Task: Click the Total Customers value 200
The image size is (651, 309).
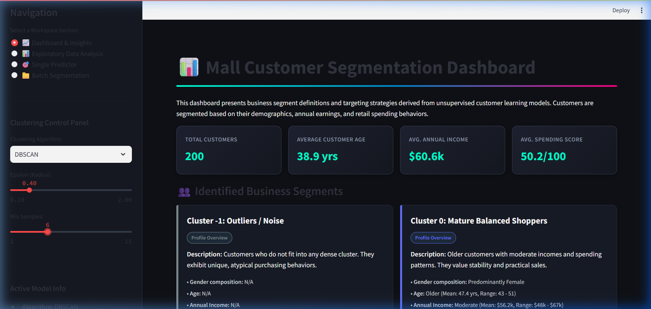Action: [194, 156]
